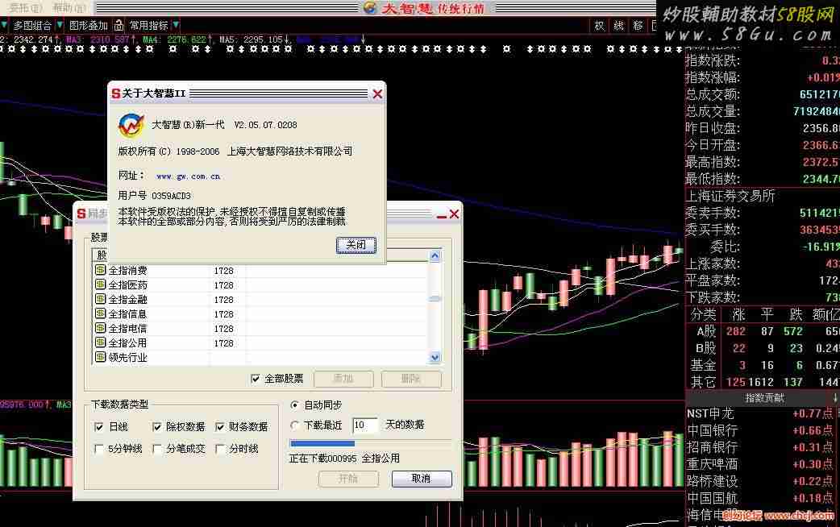Uncheck the 除权数据 checkbox
This screenshot has width=840, height=527.
(156, 427)
